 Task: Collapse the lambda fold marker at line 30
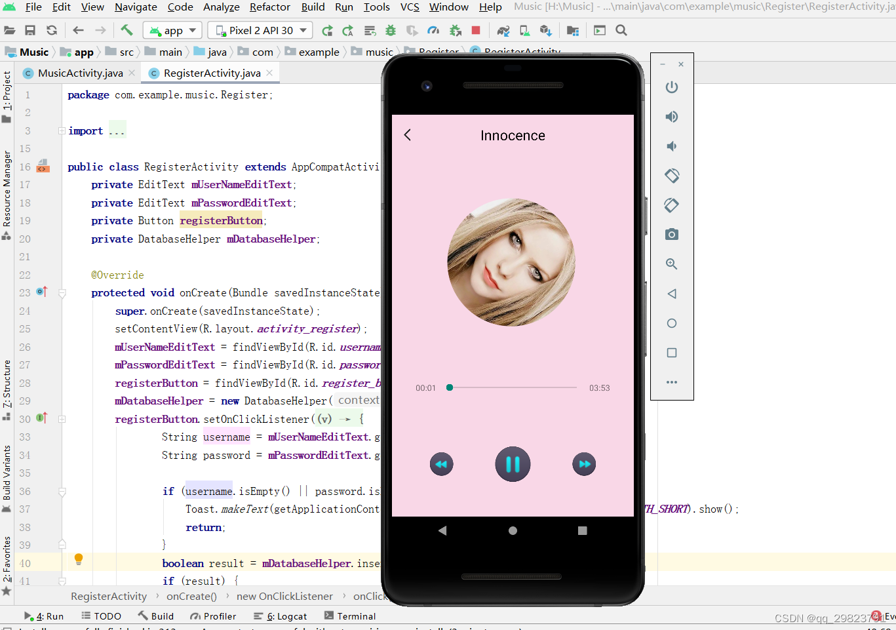tap(62, 419)
